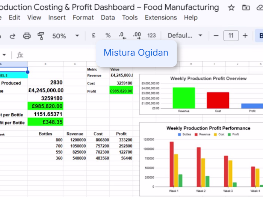Select column H header
The width and height of the screenshot is (263, 197).
click(x=191, y=64)
